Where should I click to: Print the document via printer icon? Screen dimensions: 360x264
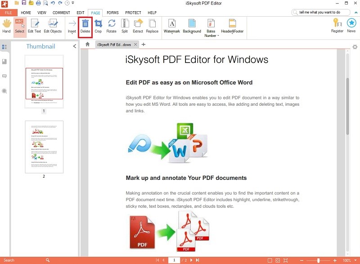tap(38, 3)
